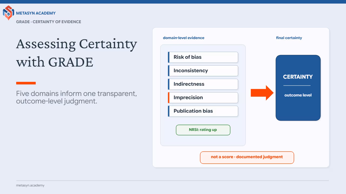Select the Indirectness domain box
346x194 pixels.
click(x=203, y=84)
